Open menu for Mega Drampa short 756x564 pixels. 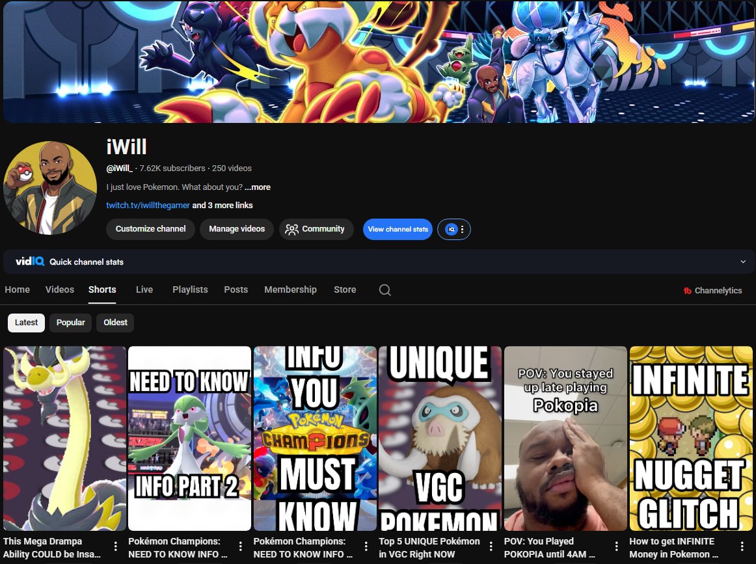pos(115,546)
